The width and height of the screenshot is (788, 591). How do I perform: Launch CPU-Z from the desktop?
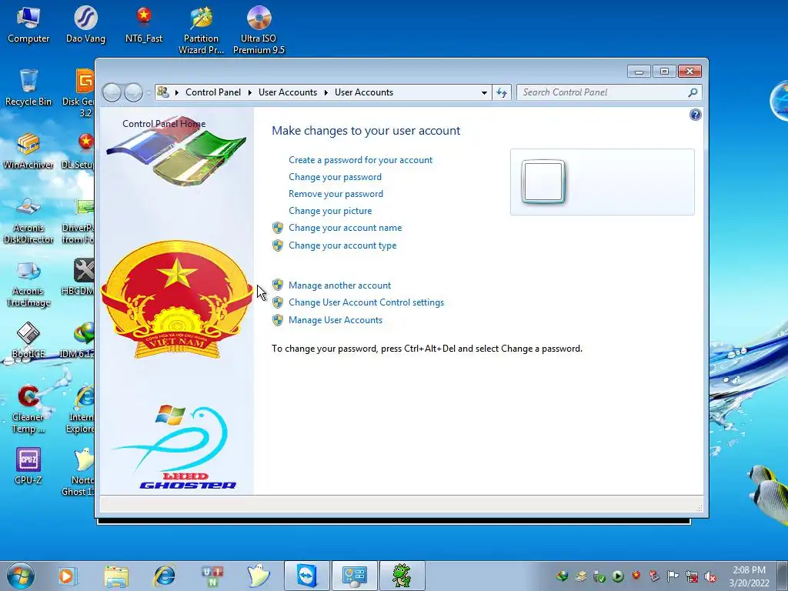pos(28,466)
